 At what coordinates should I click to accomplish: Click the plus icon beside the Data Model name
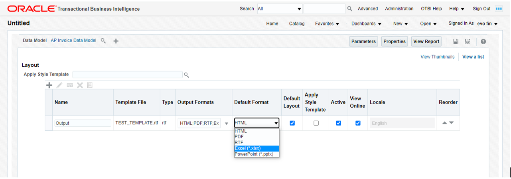pos(116,41)
